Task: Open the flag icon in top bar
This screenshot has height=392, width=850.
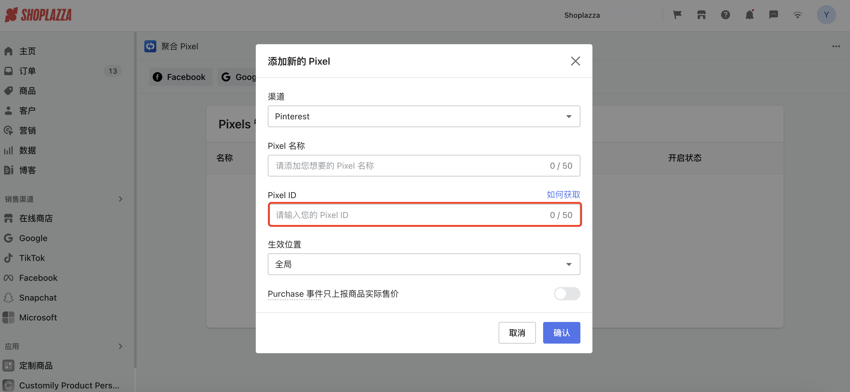Action: 677,15
